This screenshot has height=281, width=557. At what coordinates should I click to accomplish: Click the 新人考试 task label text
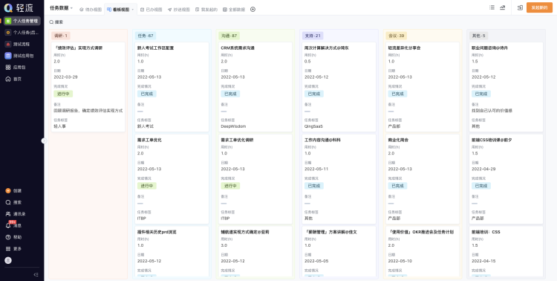click(146, 126)
